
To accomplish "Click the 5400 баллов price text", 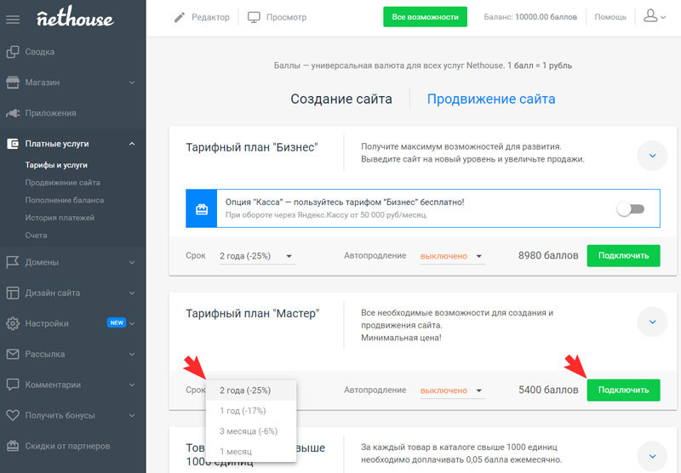I will click(548, 390).
